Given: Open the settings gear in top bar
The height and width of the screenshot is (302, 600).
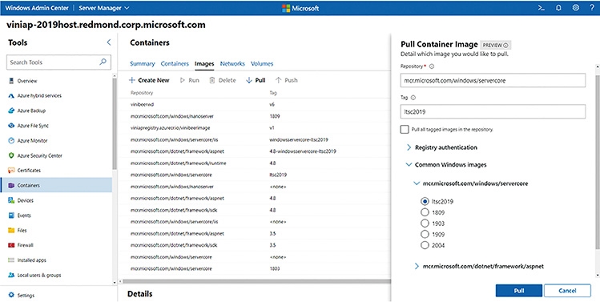Looking at the screenshot, I should click(x=575, y=8).
